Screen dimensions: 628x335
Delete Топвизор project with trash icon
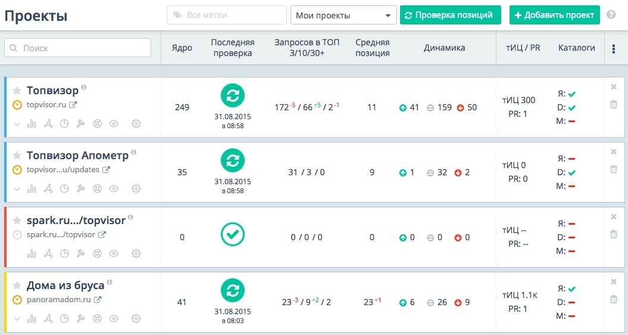click(614, 105)
